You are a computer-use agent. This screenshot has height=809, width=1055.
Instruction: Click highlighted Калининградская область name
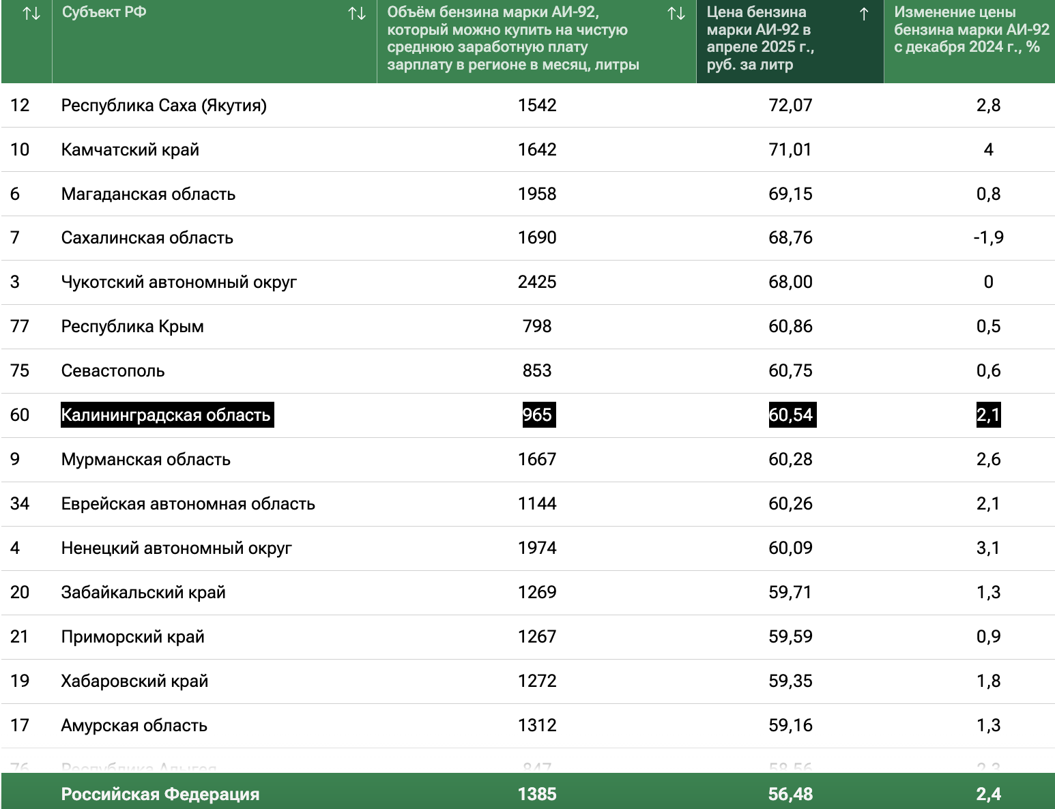click(x=167, y=415)
